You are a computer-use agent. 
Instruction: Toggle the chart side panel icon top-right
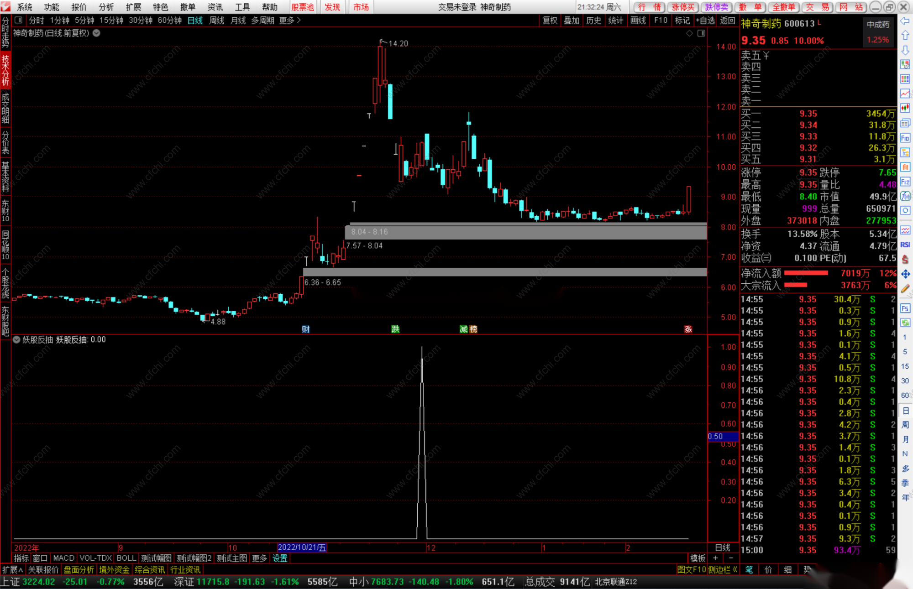[701, 33]
